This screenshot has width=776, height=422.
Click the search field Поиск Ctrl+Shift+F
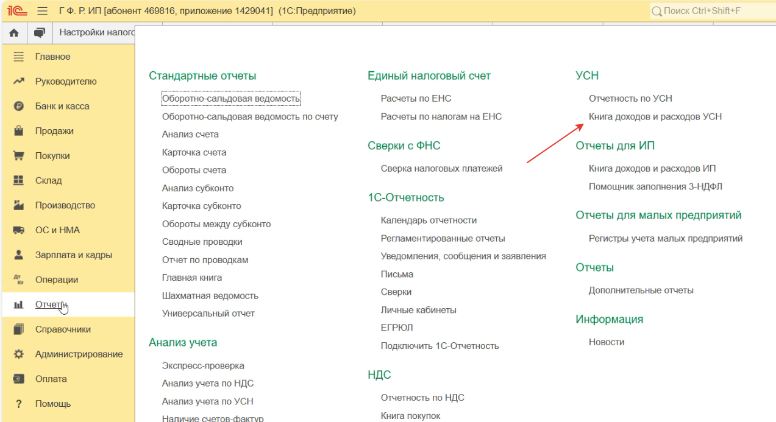click(x=713, y=11)
